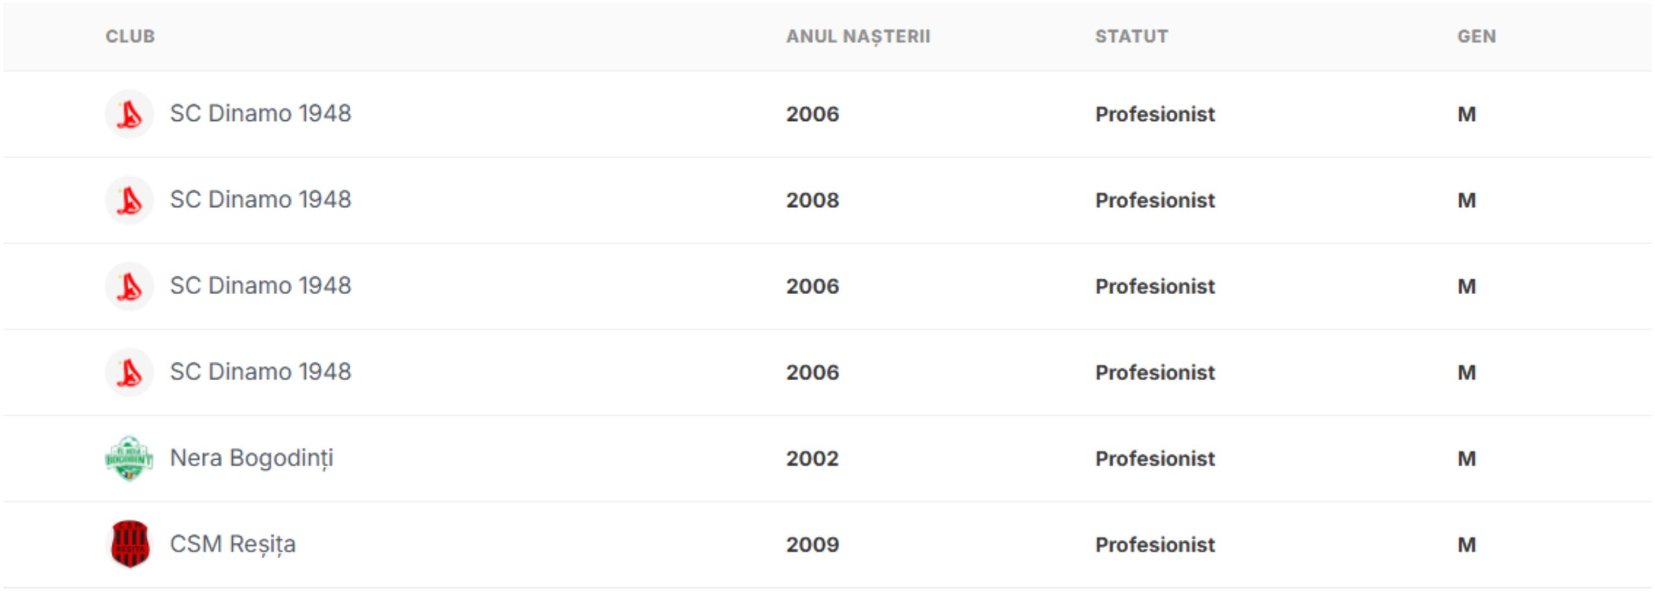This screenshot has width=1655, height=596.
Task: Click the Nera Bogodinți green club crest
Action: click(x=129, y=458)
